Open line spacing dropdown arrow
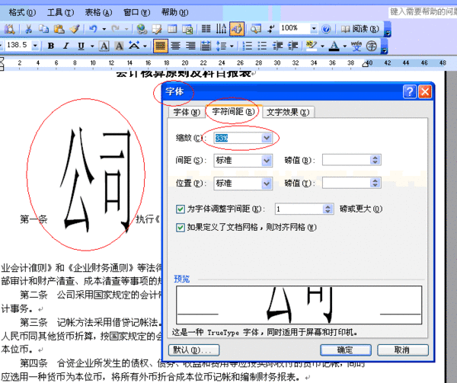 point(232,46)
